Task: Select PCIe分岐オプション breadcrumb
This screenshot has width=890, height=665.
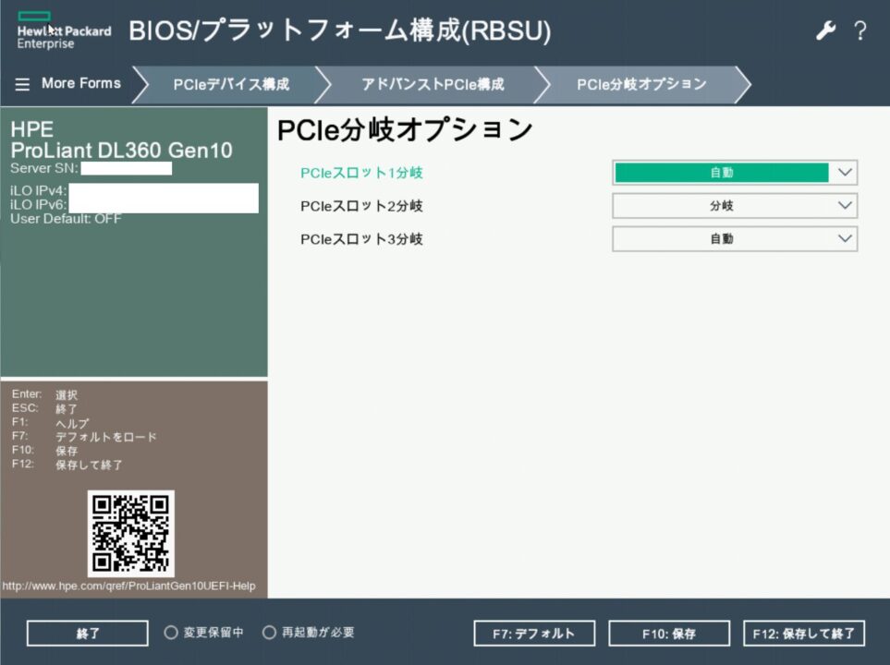Action: tap(641, 85)
